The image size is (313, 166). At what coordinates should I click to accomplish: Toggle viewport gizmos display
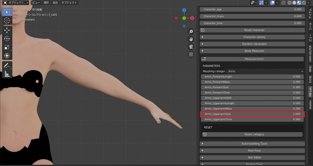coord(261,3)
